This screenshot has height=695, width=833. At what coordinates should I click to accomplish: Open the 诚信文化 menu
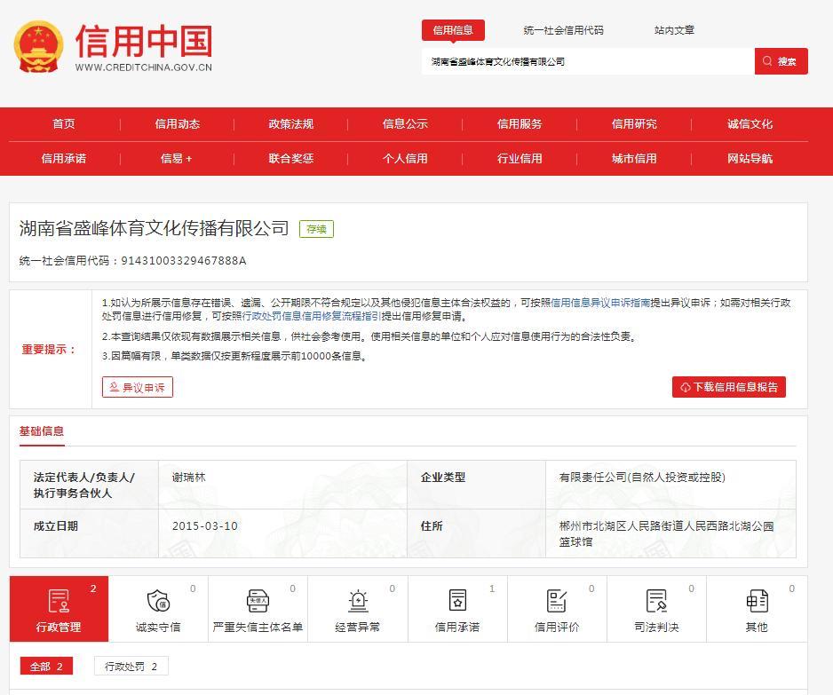[x=750, y=123]
